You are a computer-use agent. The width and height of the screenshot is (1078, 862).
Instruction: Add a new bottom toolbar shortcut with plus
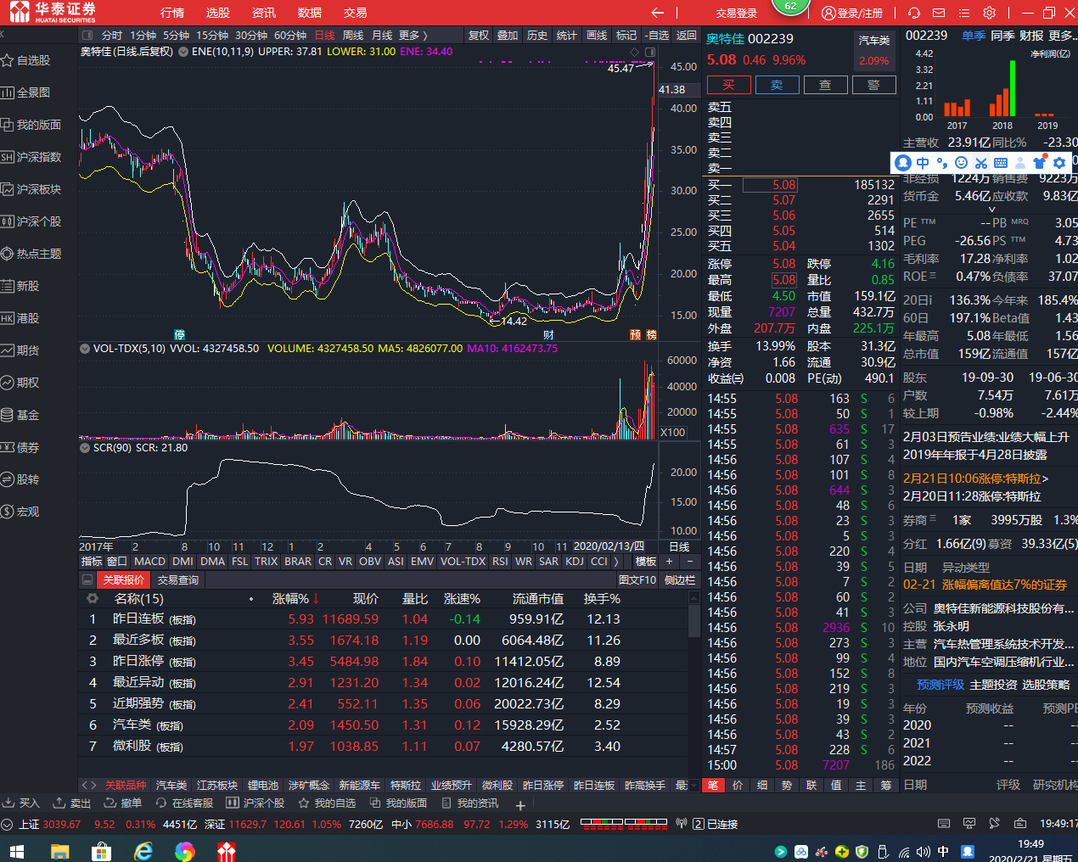click(x=520, y=804)
